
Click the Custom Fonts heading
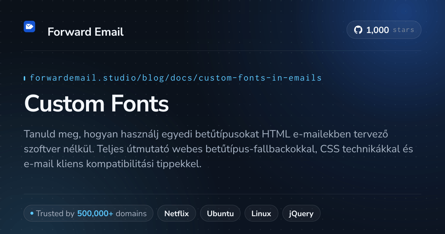coord(96,103)
